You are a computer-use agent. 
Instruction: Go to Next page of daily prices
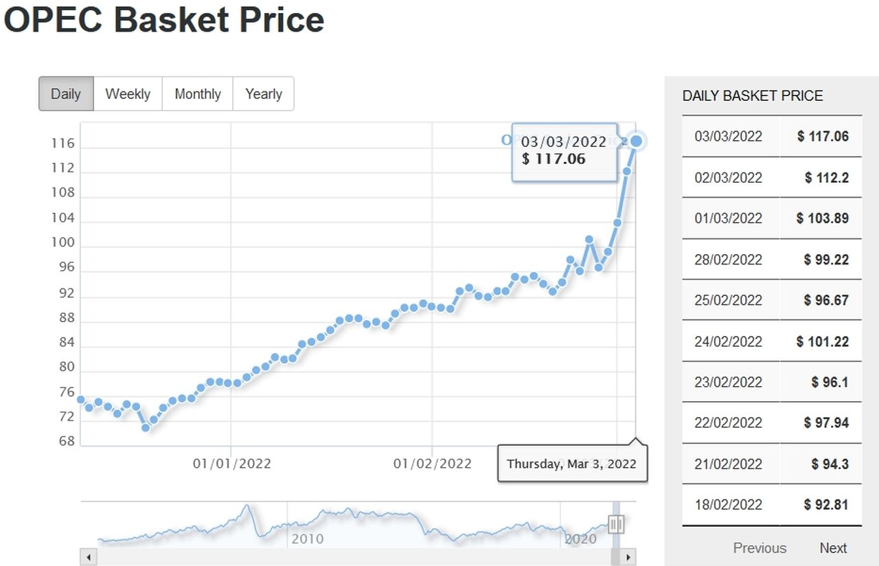[833, 548]
